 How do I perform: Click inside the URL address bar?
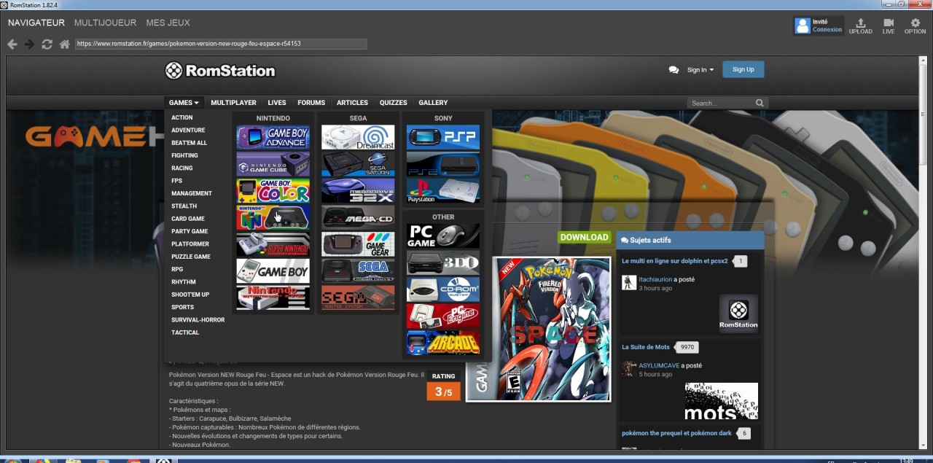click(x=219, y=44)
